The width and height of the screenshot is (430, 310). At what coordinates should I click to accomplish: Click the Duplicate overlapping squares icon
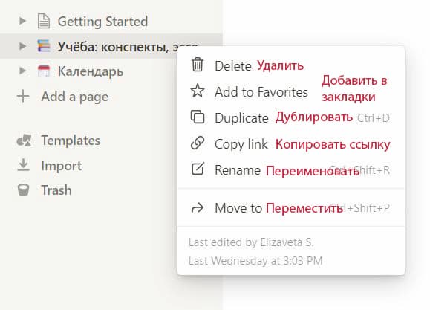198,117
